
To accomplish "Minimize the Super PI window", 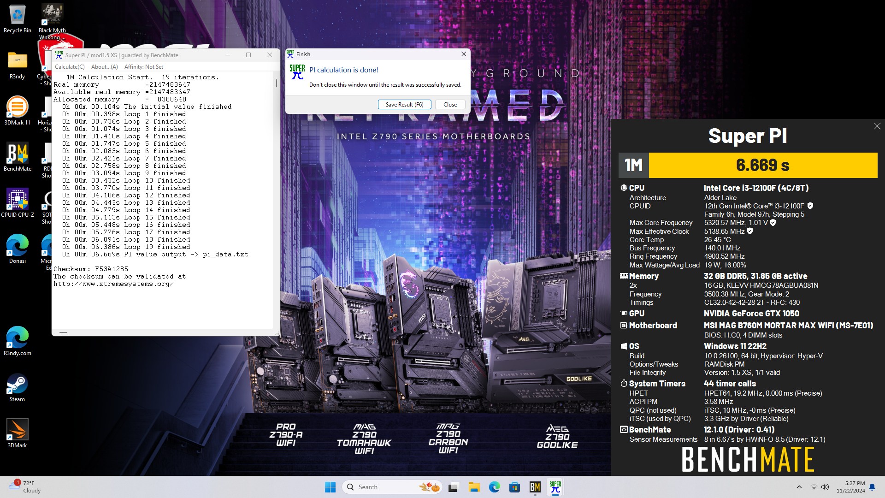I will coord(227,55).
